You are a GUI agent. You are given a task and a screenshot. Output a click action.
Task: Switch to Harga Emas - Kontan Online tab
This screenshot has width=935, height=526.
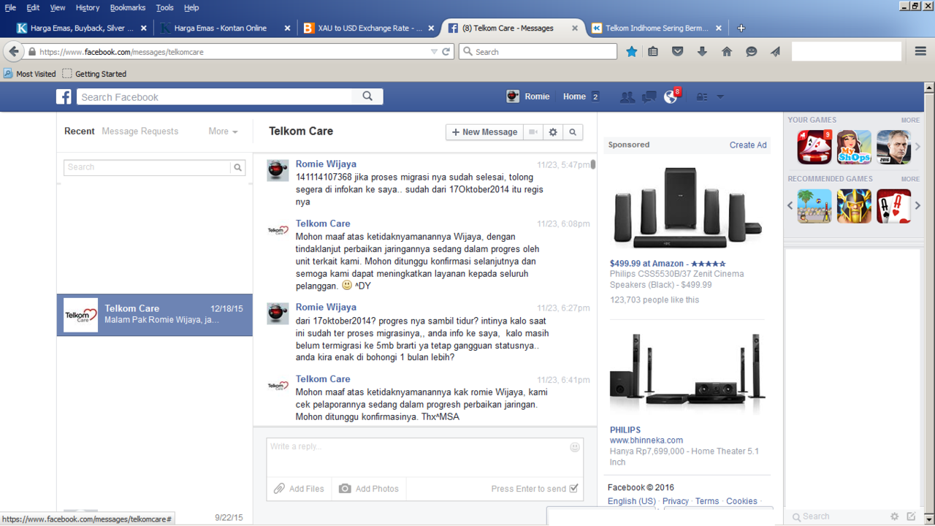226,28
